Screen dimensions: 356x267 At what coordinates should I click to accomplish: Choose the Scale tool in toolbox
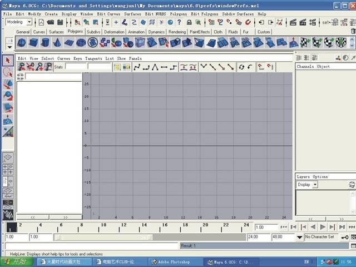(x=8, y=108)
